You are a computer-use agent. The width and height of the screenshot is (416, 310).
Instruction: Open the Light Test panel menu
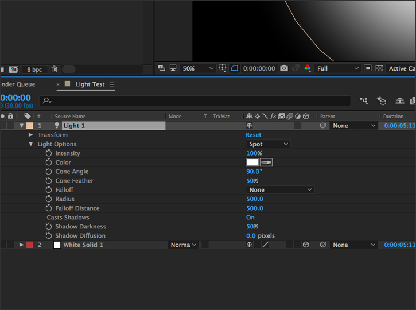point(112,84)
